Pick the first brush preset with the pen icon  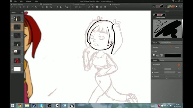[x=153, y=6]
